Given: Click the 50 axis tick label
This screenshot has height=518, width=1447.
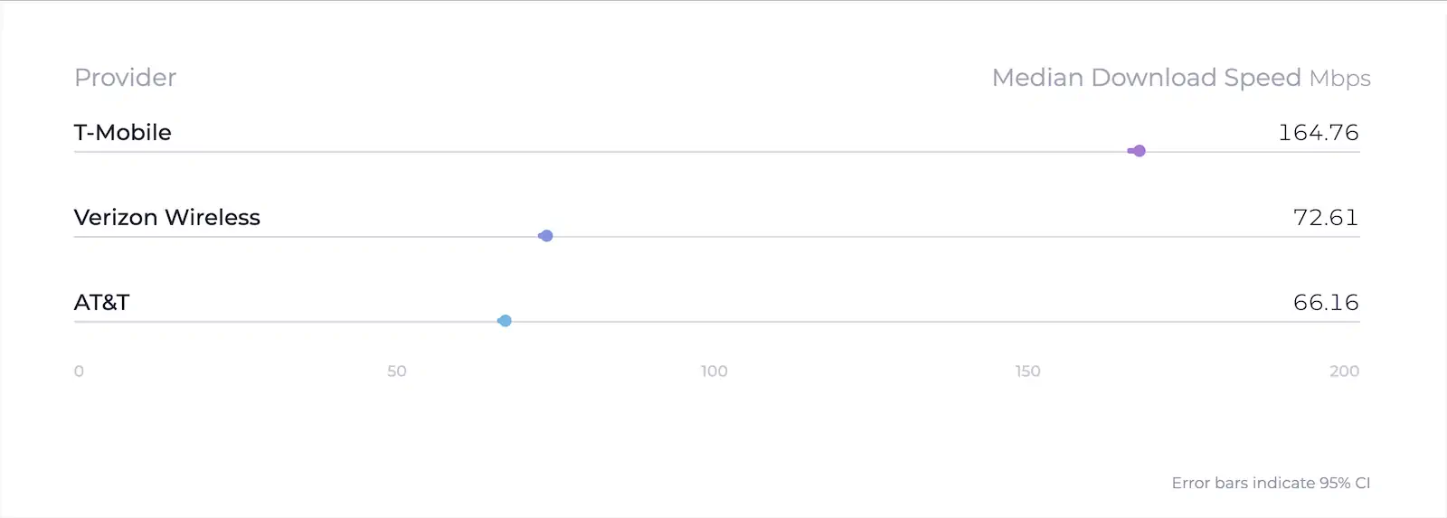Looking at the screenshot, I should coord(396,371).
